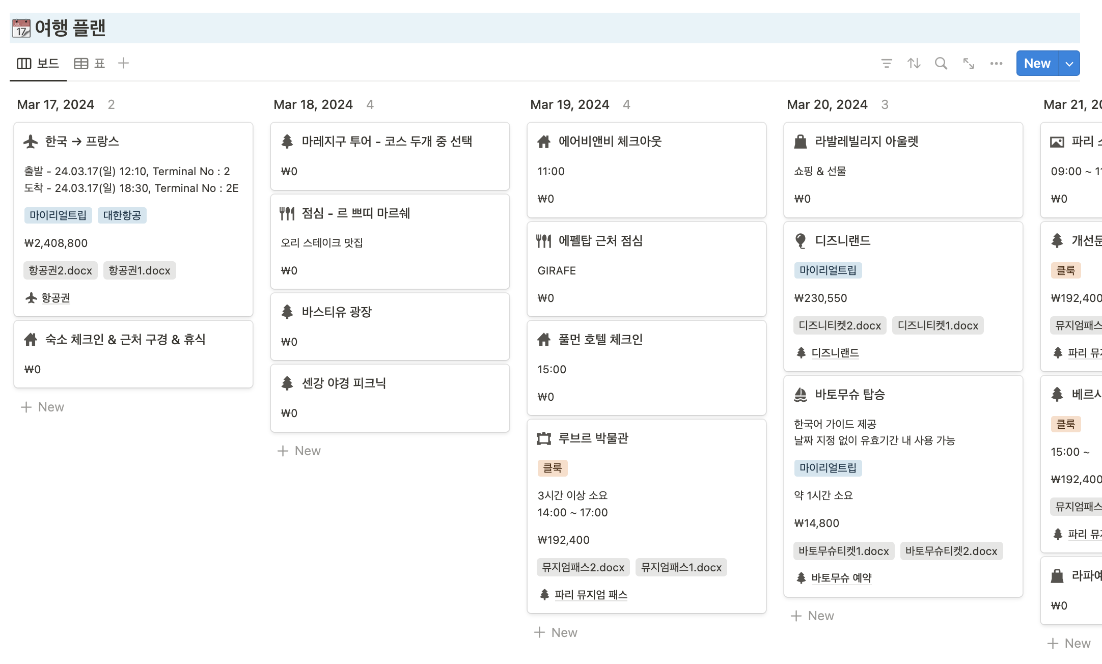The image size is (1102, 664).
Task: Open the filter options icon
Action: coord(886,63)
